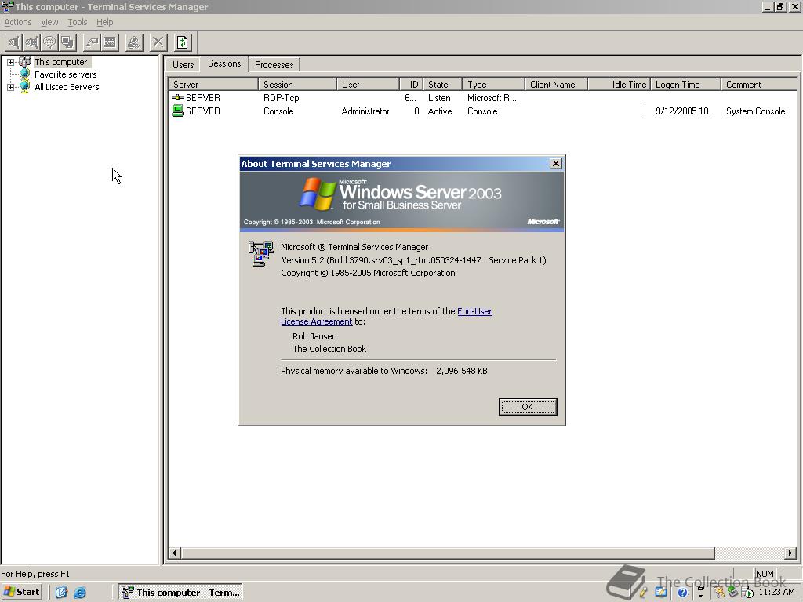This screenshot has height=602, width=803.
Task: Click the End Process X icon
Action: [158, 42]
